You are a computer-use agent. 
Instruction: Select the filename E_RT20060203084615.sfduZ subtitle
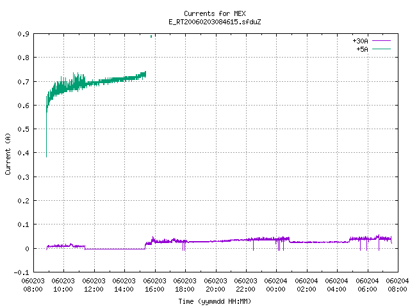[215, 22]
